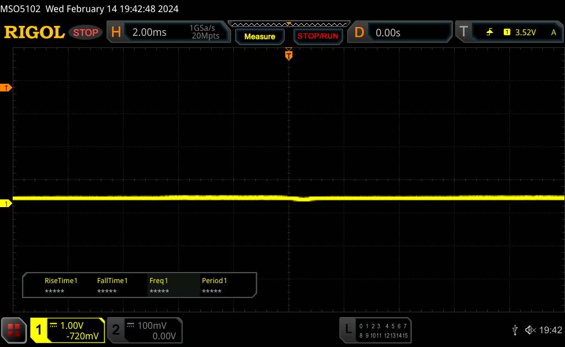Select the RiseTime1 measurement item
The width and height of the screenshot is (565, 347).
click(x=61, y=285)
